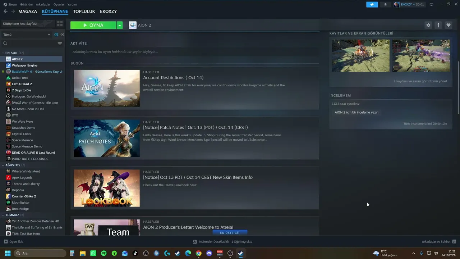This screenshot has height=259, width=460.
Task: Open friends and chat icon bottom right
Action: tap(454, 242)
